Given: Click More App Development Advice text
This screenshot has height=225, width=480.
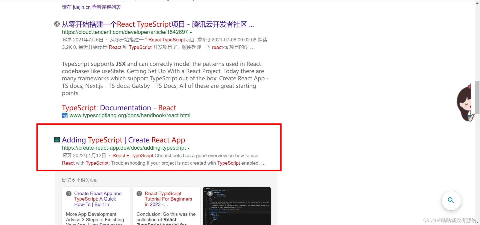Looking at the screenshot, I should pos(95,219).
